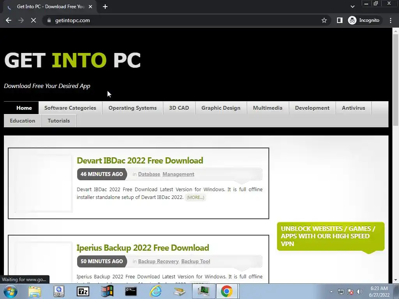Click the volume speaker tray icon
Viewport: 399px width, 299px height.
(360, 292)
